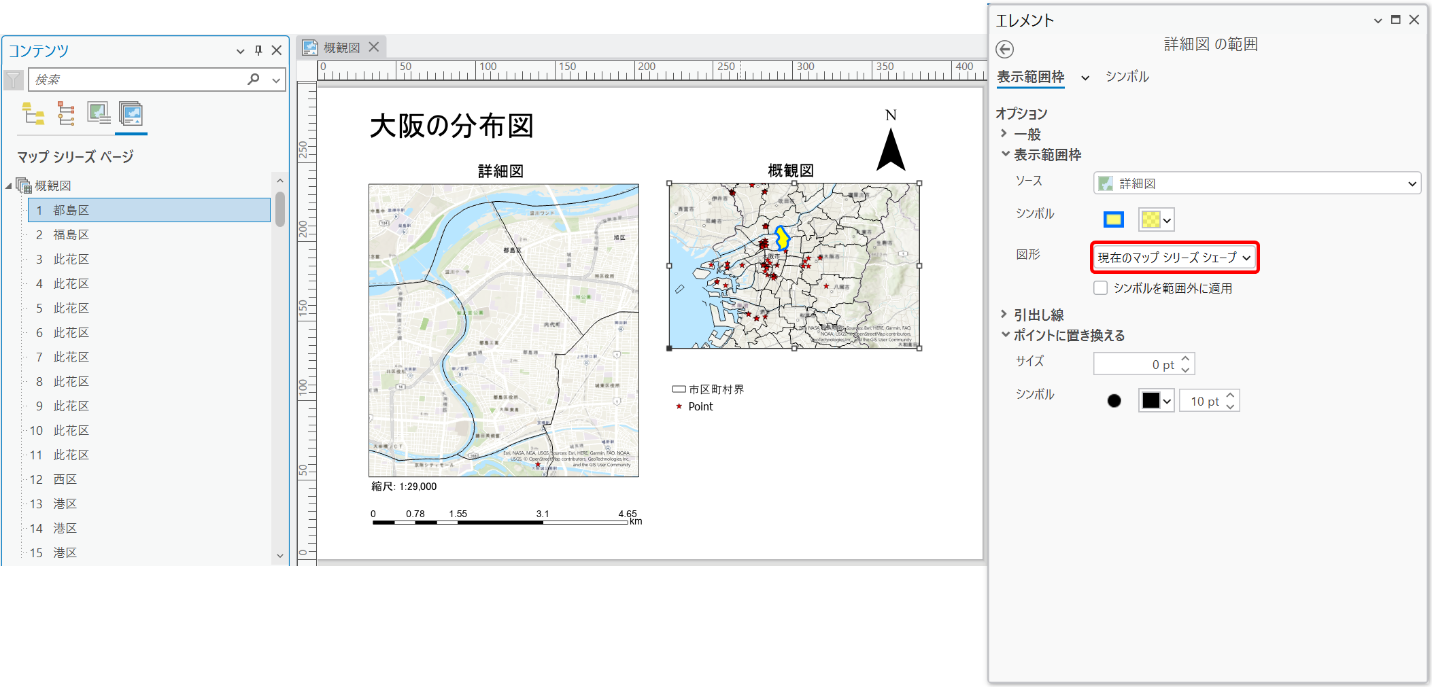
Task: Open the black point symbol color picker
Action: 1156,401
